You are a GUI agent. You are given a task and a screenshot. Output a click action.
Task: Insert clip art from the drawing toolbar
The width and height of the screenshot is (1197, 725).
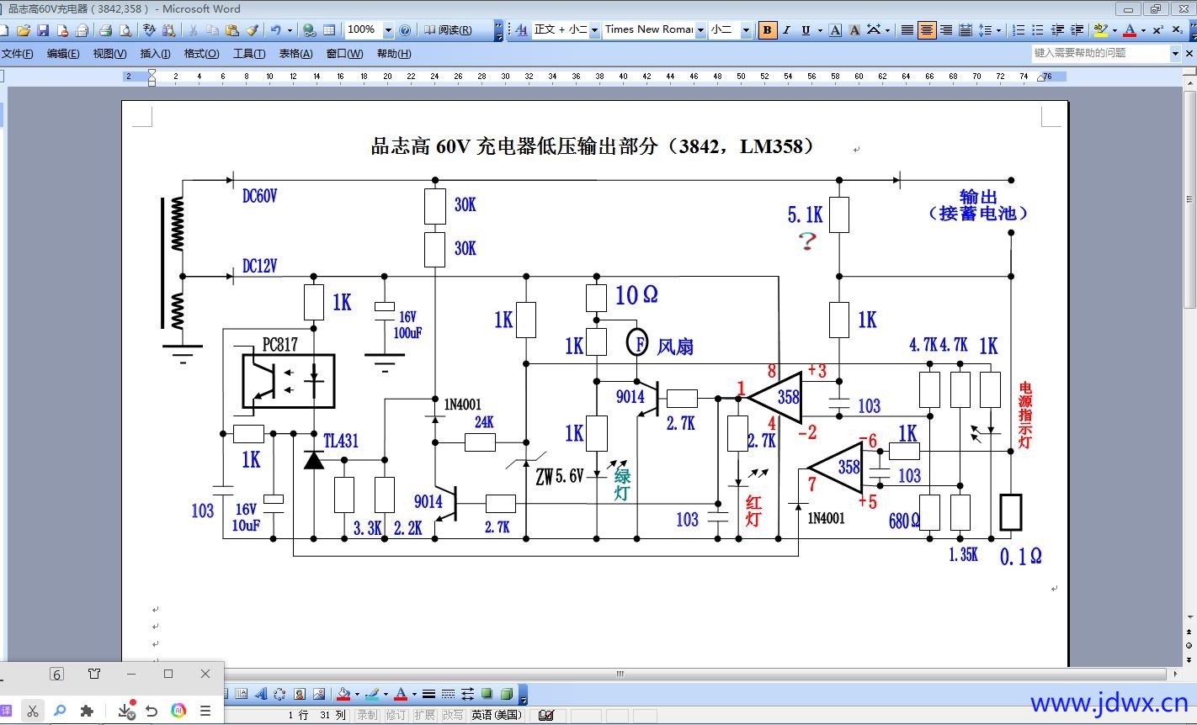click(299, 694)
